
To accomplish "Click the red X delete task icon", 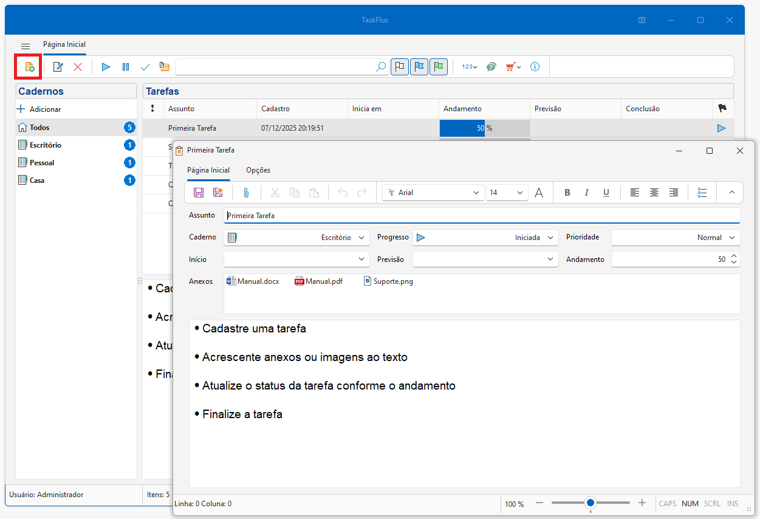I will pyautogui.click(x=78, y=67).
